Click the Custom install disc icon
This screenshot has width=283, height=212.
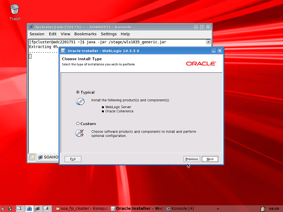point(80,133)
